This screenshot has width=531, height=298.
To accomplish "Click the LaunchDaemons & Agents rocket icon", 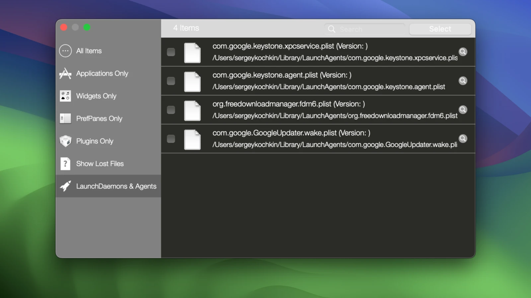I will [65, 186].
